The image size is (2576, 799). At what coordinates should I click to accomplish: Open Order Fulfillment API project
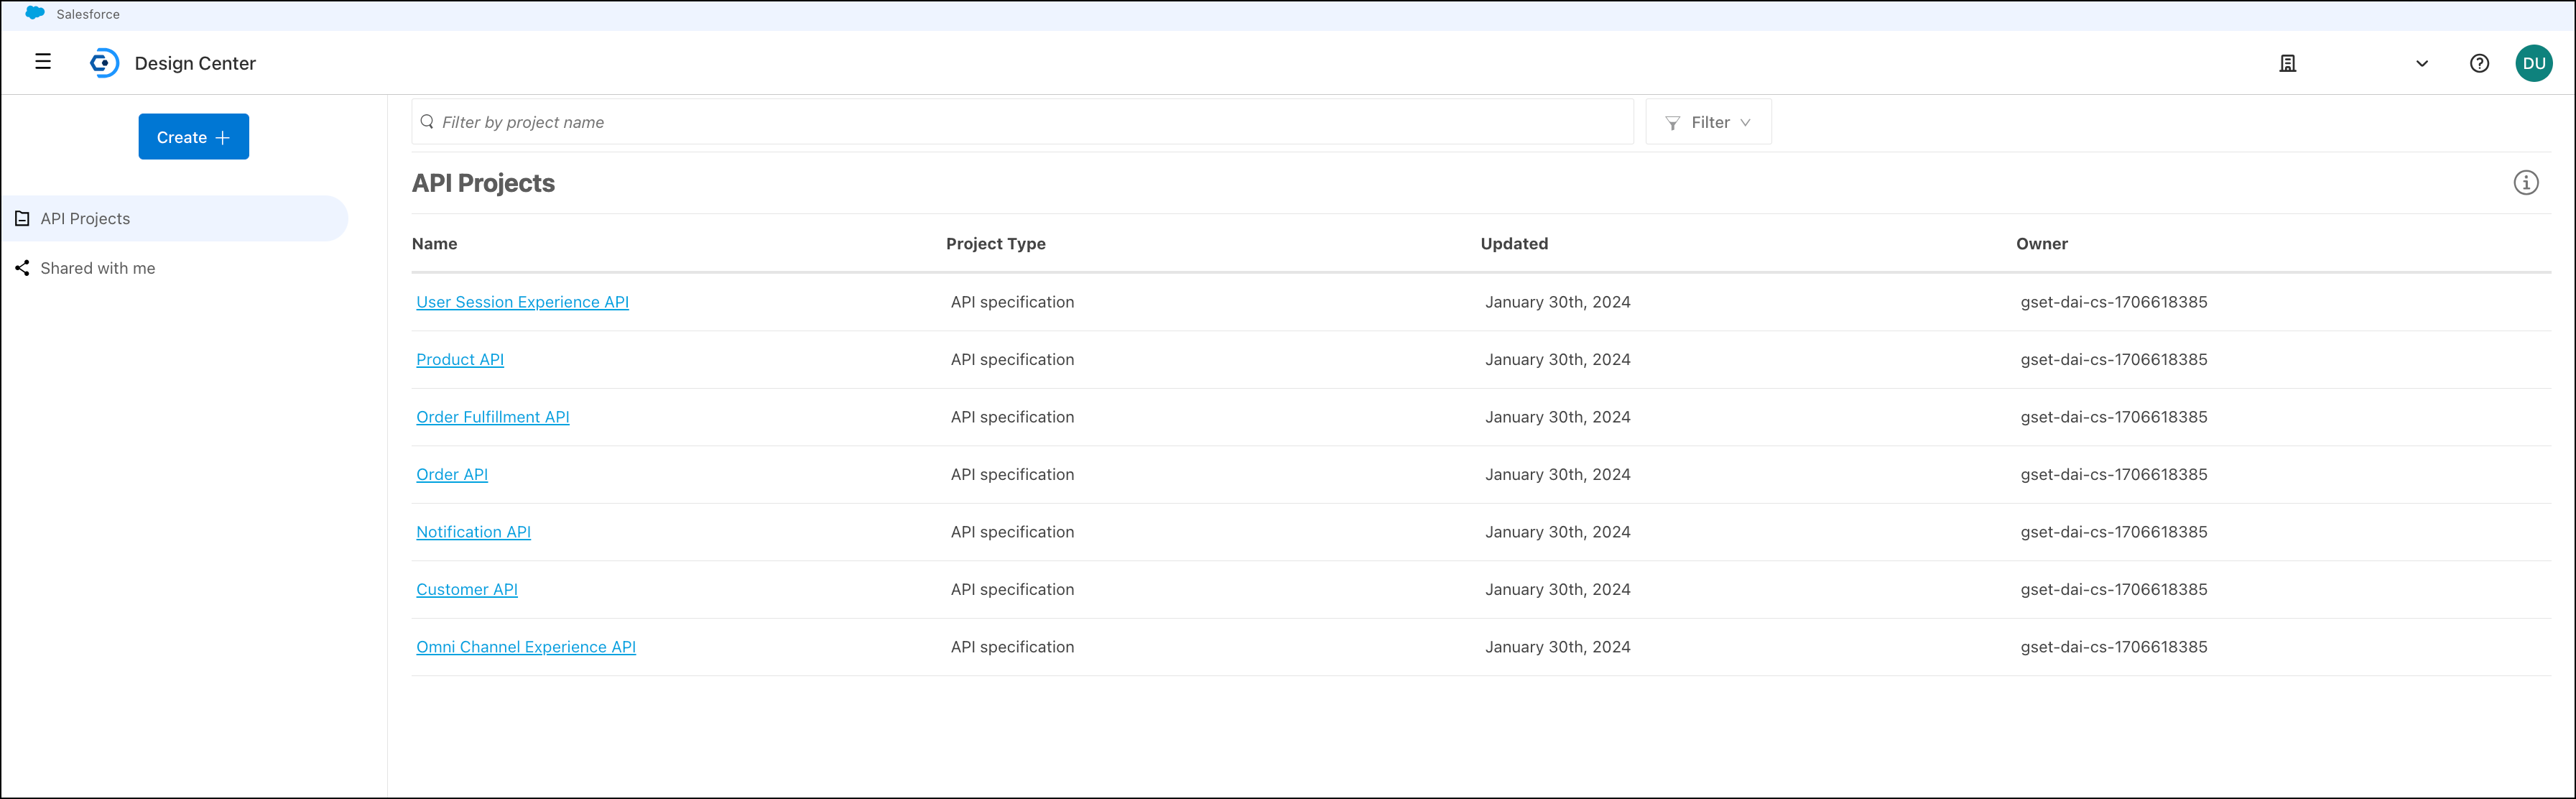click(492, 417)
